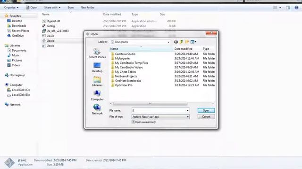The height and width of the screenshot is (169, 302).
Task: Open the view menu icon in Open dialog
Action: coord(193,42)
